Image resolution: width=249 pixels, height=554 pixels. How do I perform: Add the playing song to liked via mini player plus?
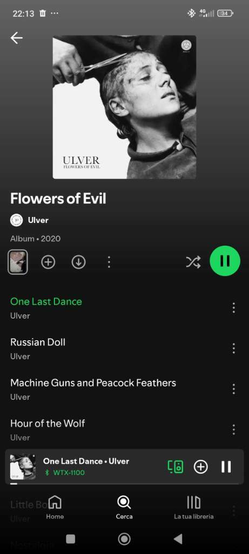pos(201,467)
